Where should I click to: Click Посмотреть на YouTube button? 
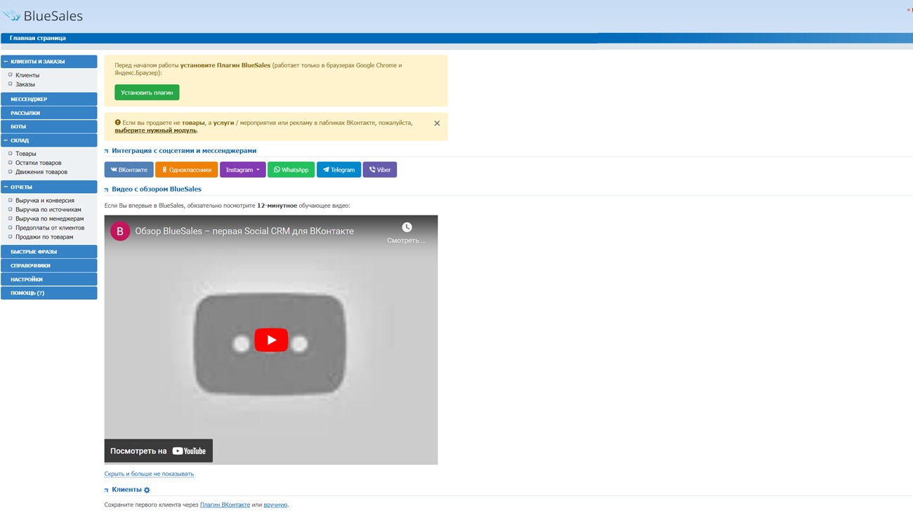pos(158,451)
